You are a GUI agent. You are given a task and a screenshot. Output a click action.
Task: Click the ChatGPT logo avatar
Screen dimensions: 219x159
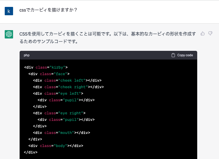[9, 34]
